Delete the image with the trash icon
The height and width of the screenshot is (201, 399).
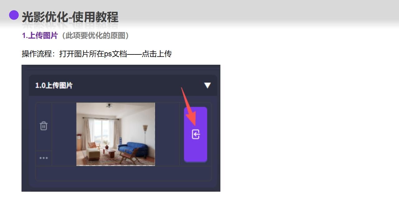(x=44, y=126)
